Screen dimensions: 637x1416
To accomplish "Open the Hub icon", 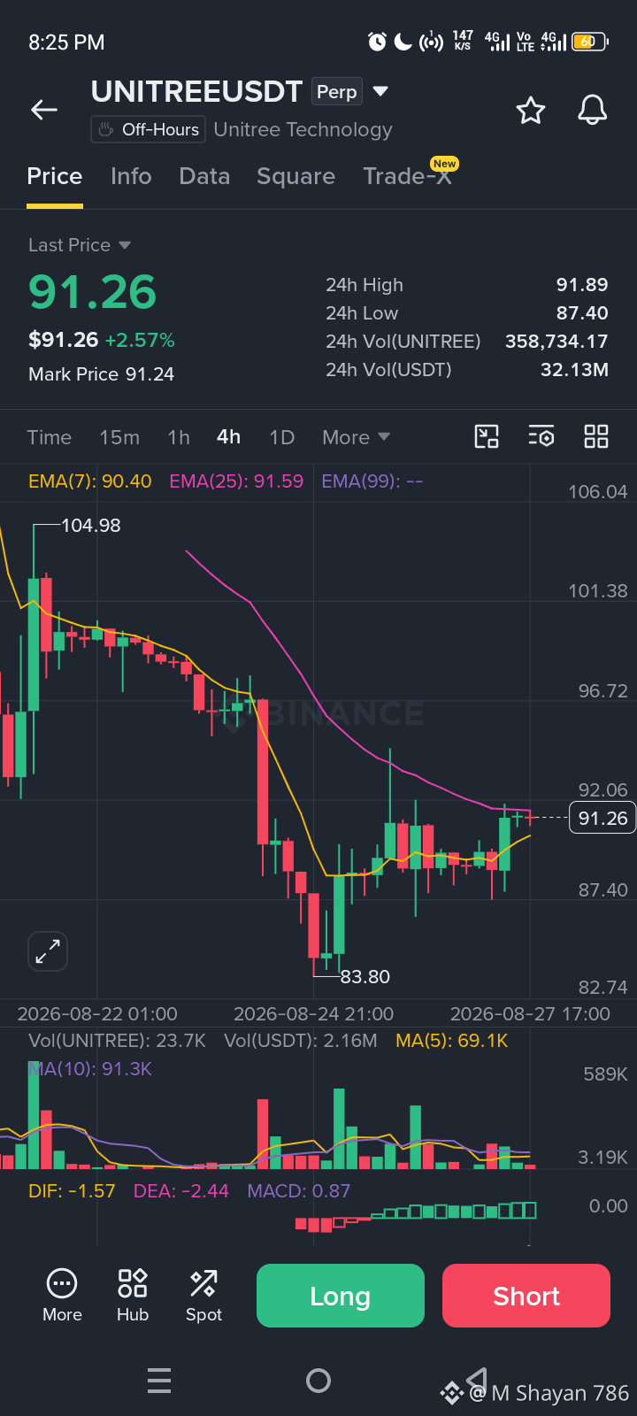I will tap(133, 1296).
